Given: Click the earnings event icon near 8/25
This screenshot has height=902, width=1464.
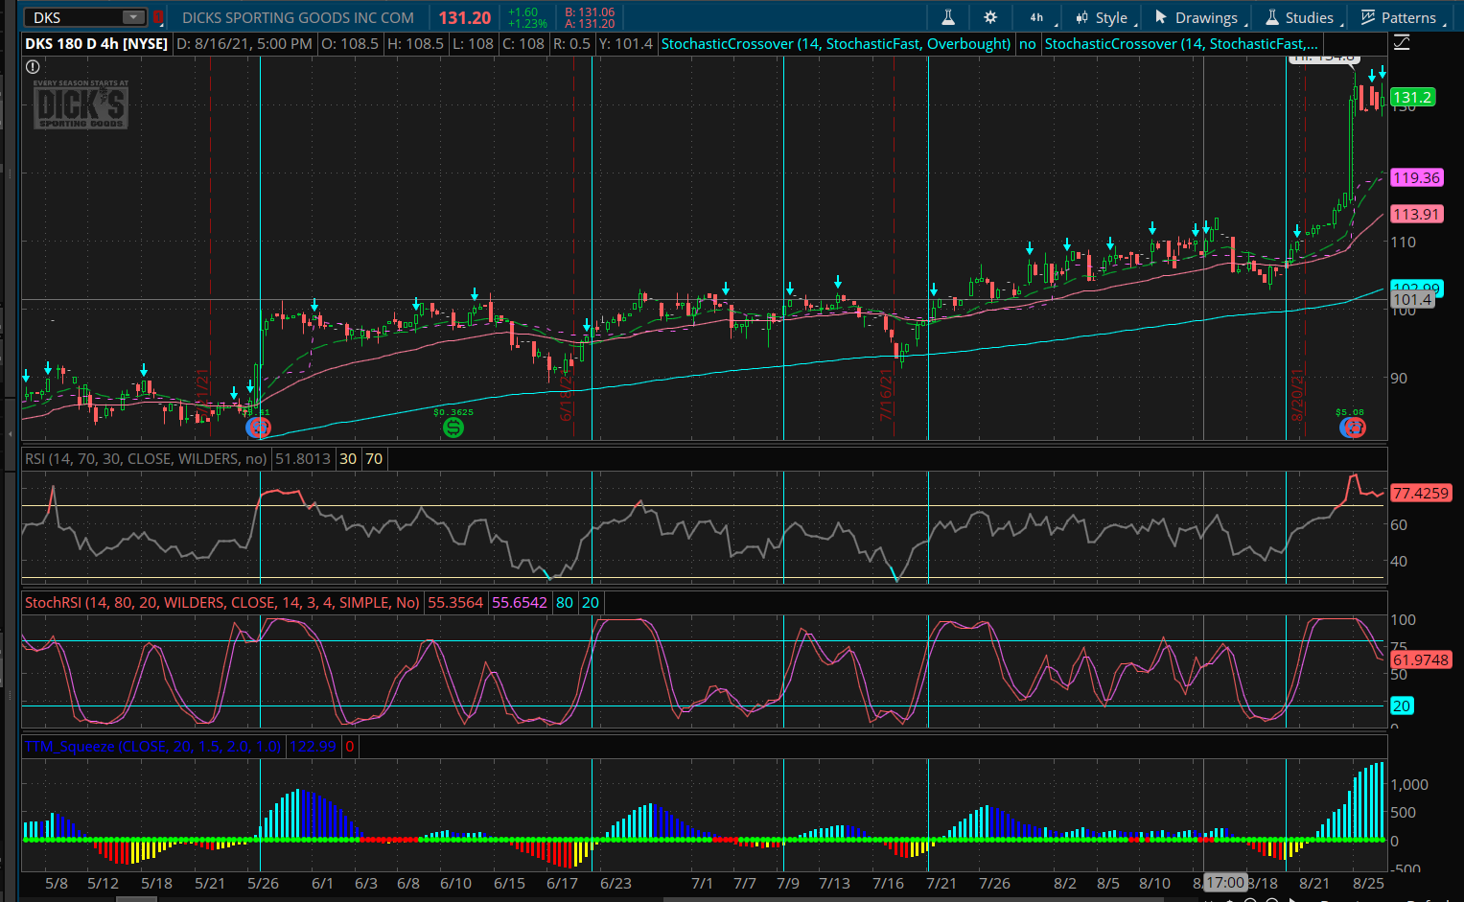Looking at the screenshot, I should (x=1352, y=428).
